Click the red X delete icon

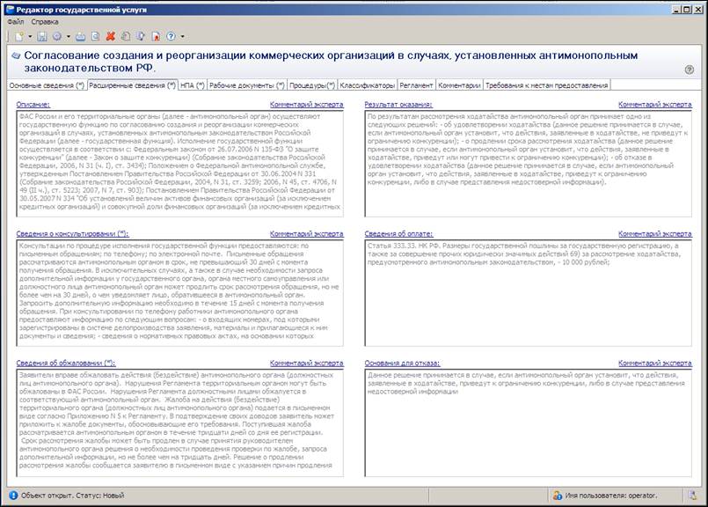[110, 37]
